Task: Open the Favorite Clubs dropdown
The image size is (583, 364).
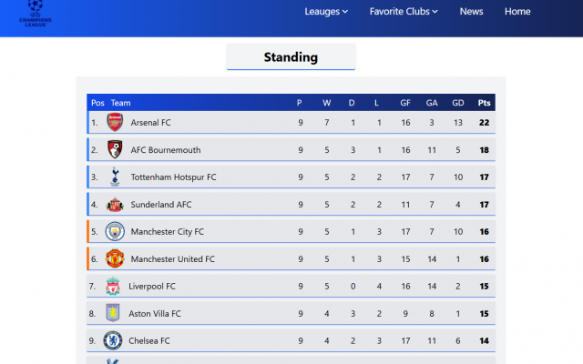Action: (x=404, y=12)
